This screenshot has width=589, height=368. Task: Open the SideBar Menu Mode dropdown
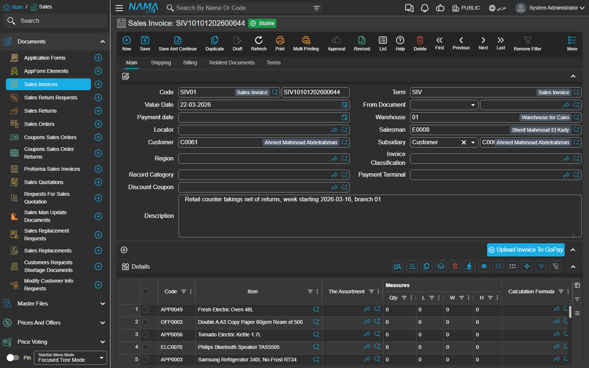[x=70, y=358]
